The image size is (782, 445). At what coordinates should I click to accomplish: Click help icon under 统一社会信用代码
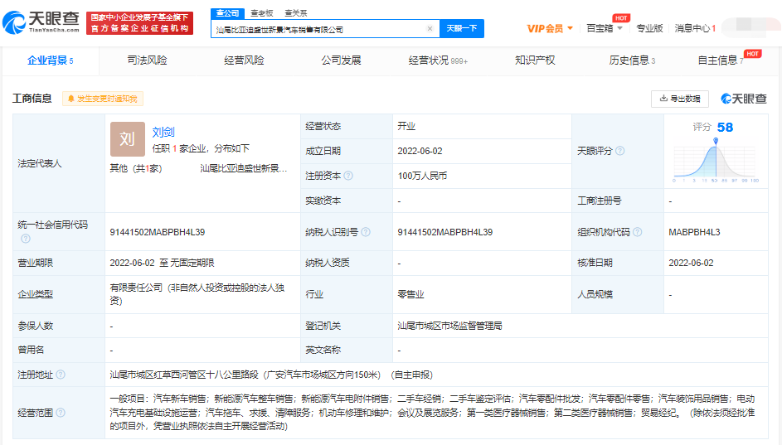click(x=25, y=239)
